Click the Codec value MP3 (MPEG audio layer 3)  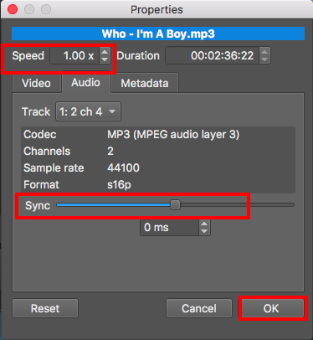pyautogui.click(x=173, y=135)
